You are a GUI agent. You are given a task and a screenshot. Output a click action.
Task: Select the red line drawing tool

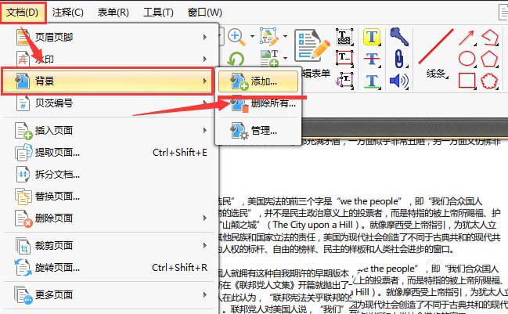(x=436, y=46)
